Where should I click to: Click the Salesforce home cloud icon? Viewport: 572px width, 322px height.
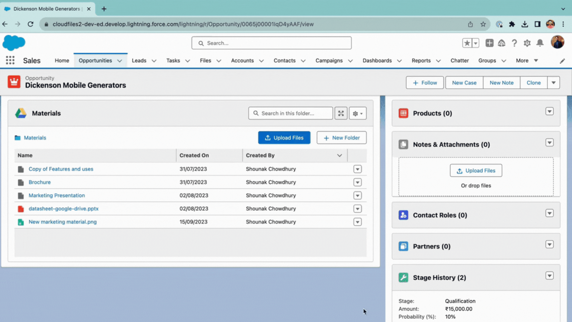click(x=14, y=43)
